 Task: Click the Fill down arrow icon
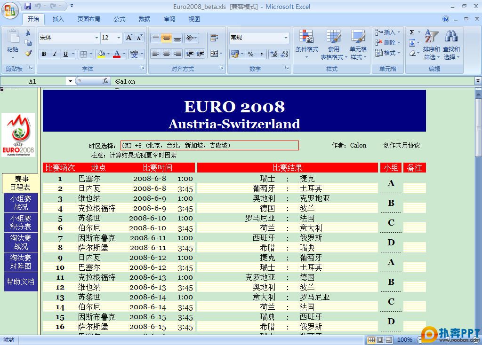pos(412,43)
